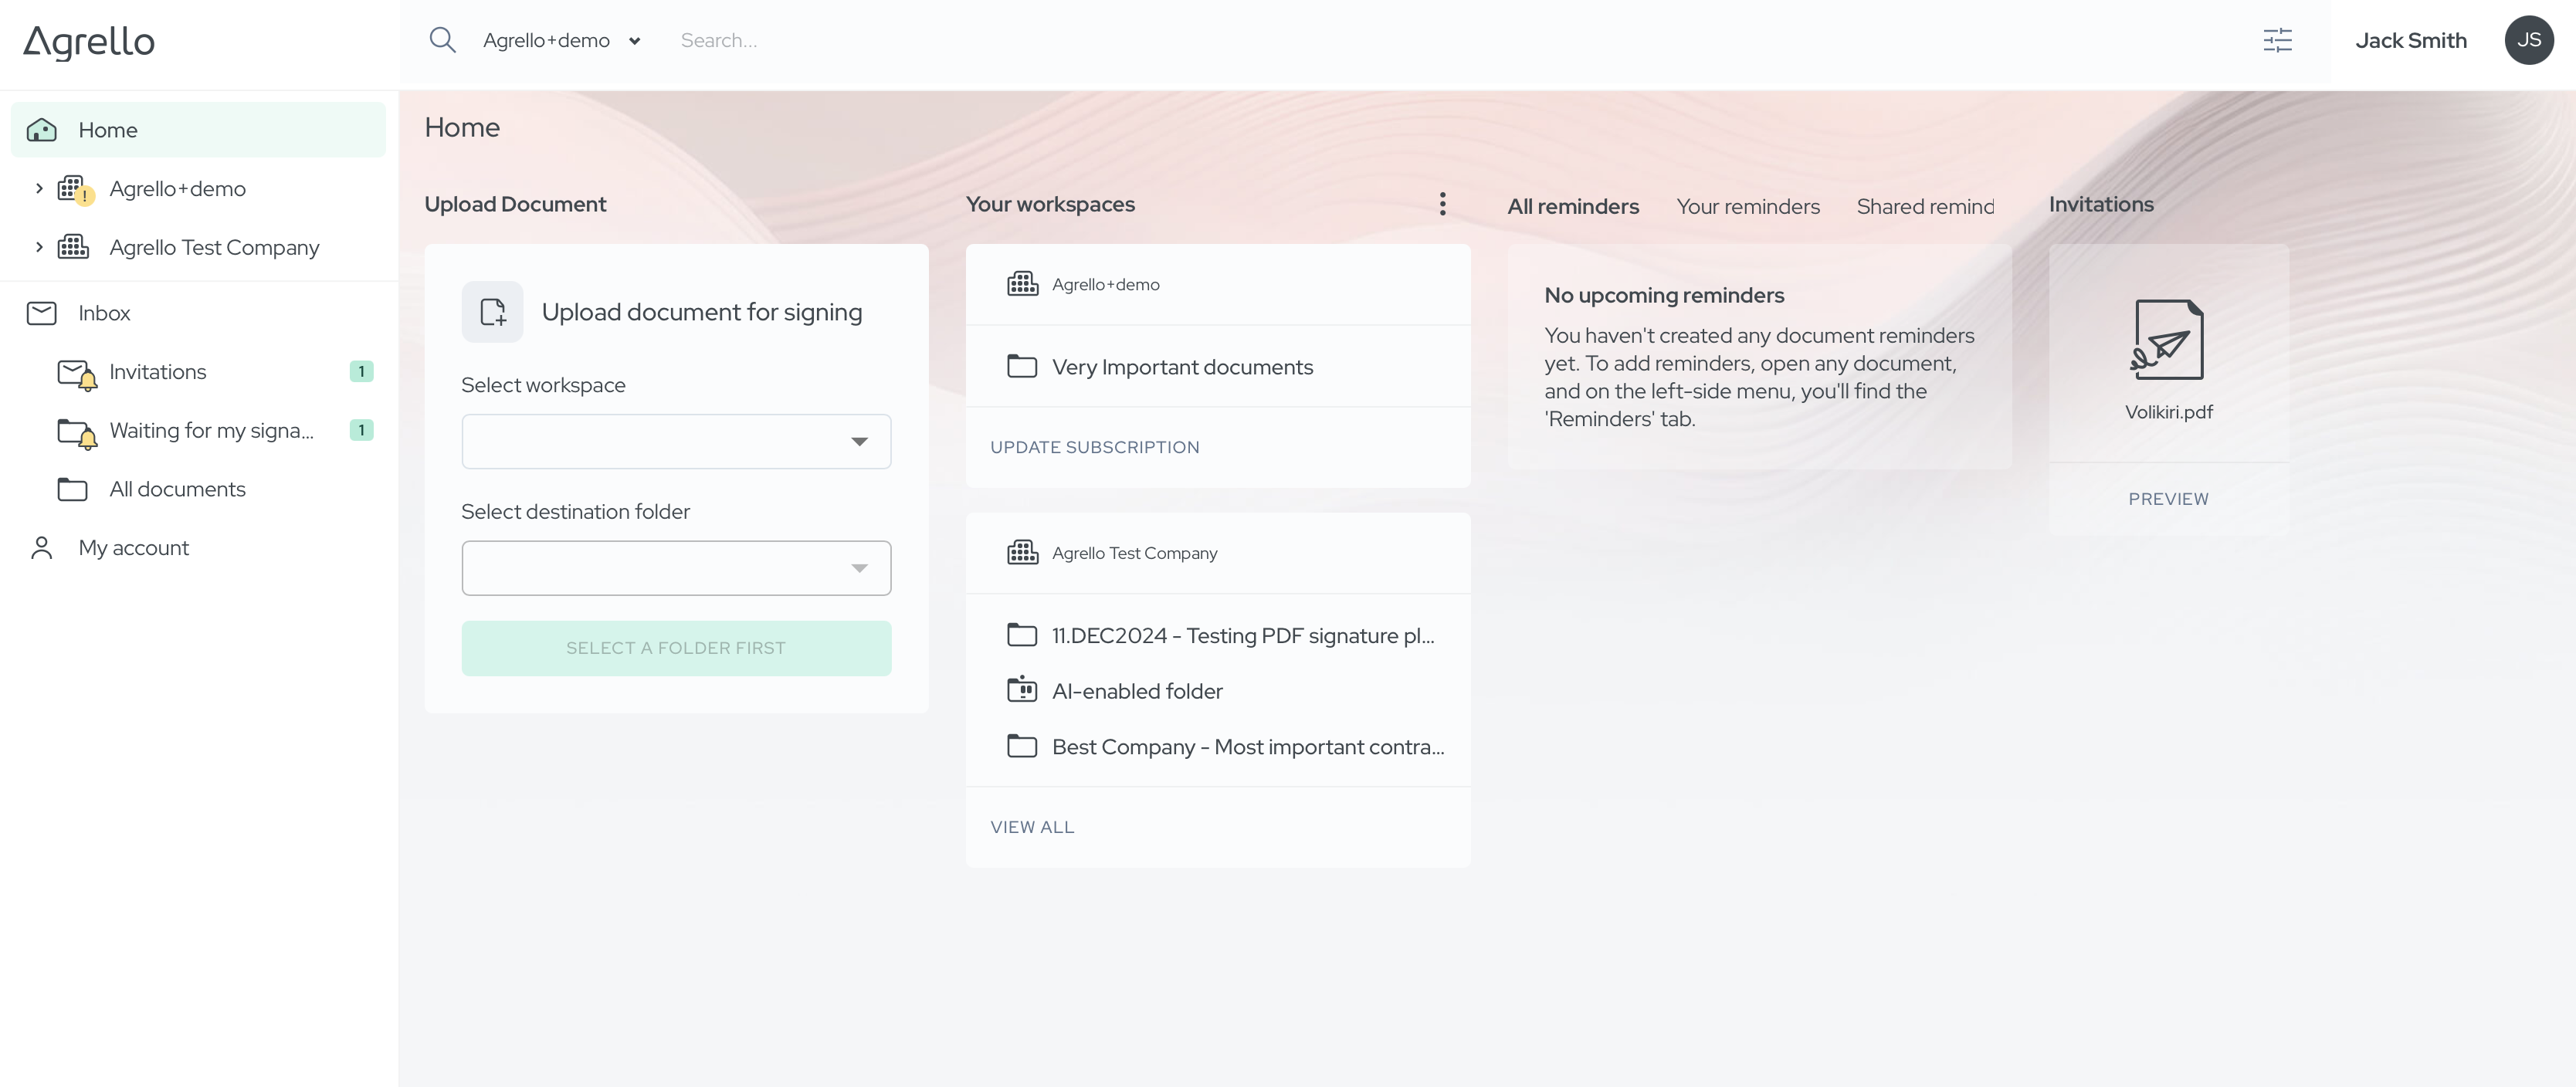Click the Inbox envelope icon
Viewport: 2576px width, 1087px height.
[x=41, y=312]
